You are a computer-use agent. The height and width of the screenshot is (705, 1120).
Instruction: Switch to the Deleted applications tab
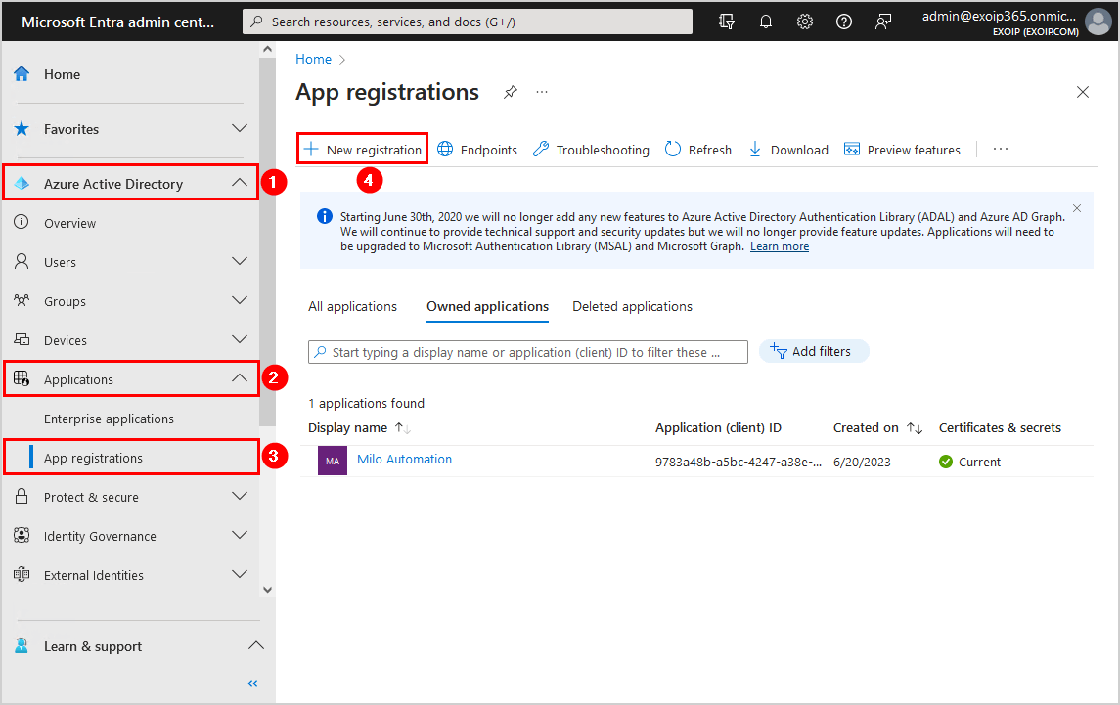tap(632, 306)
